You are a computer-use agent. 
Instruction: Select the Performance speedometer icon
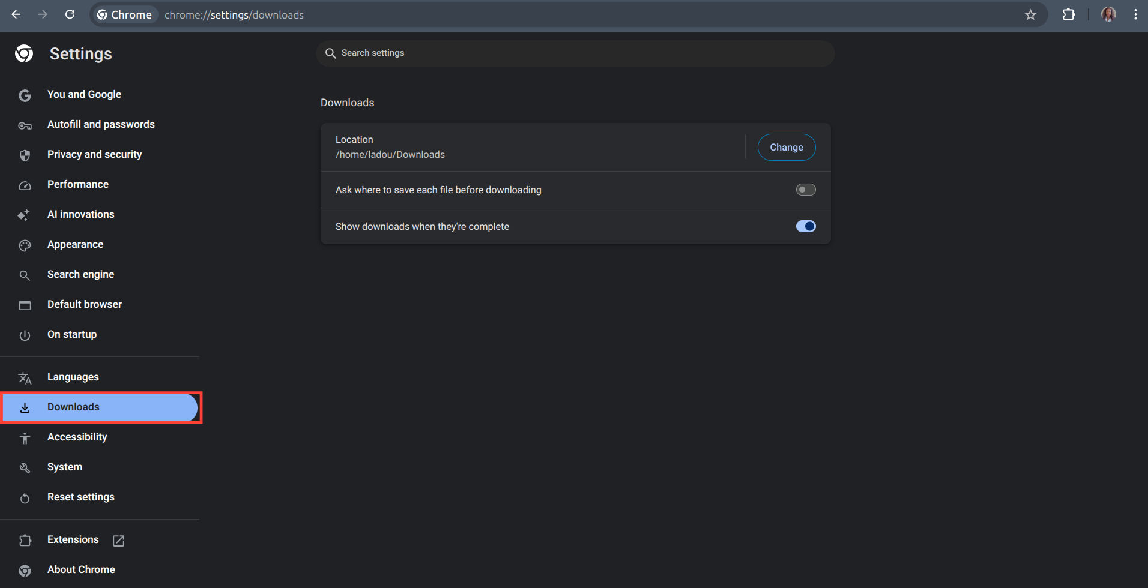click(x=25, y=185)
